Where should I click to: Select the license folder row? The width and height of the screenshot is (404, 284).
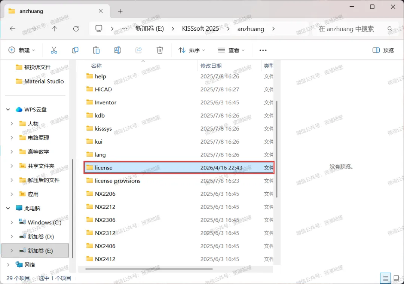[x=179, y=168]
